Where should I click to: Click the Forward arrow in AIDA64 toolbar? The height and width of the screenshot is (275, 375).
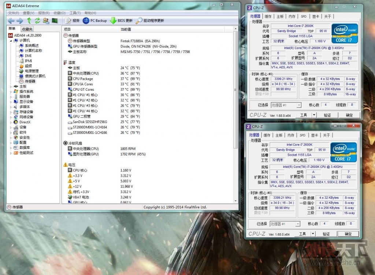(20, 21)
